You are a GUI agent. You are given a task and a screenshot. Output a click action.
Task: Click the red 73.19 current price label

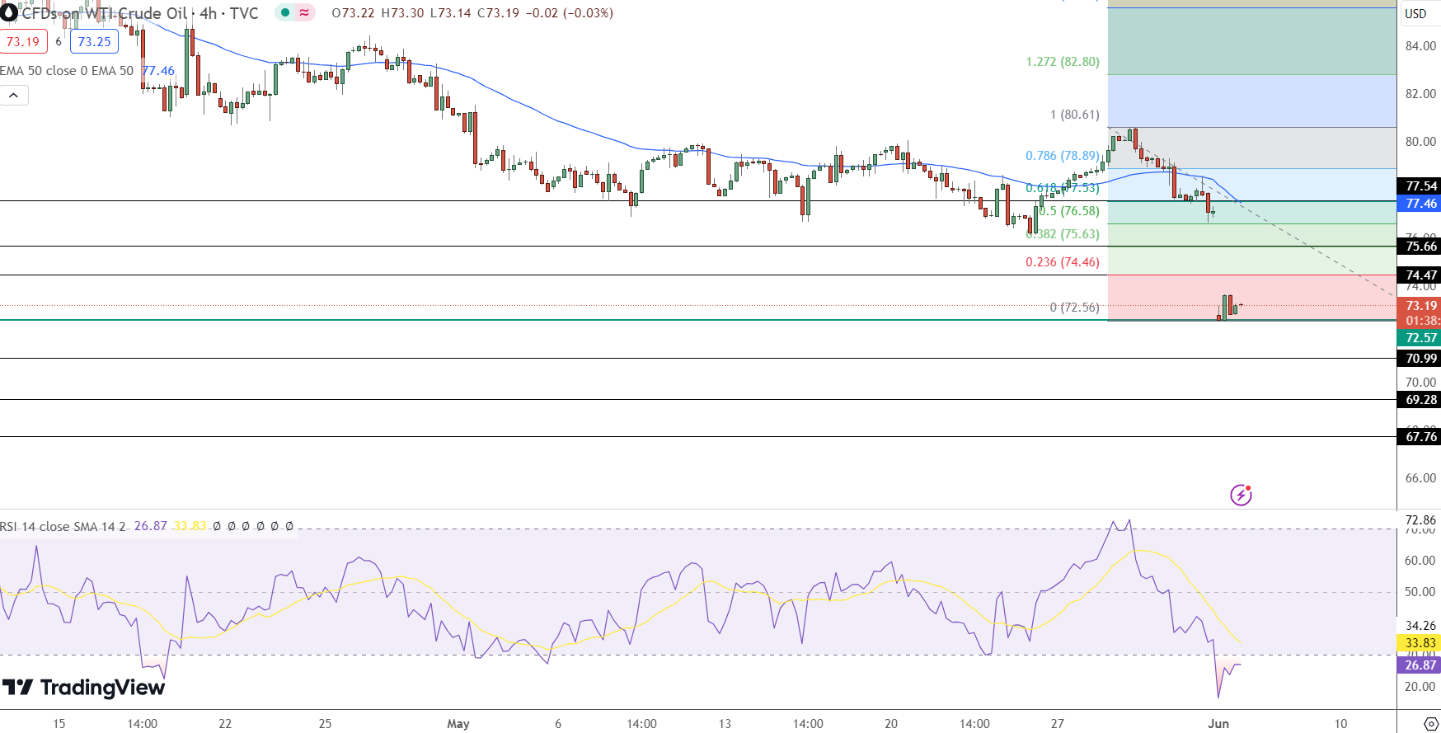pos(1420,306)
